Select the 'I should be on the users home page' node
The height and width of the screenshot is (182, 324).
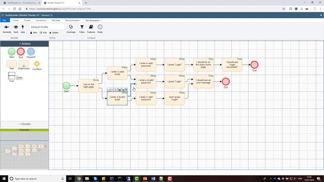[203, 65]
